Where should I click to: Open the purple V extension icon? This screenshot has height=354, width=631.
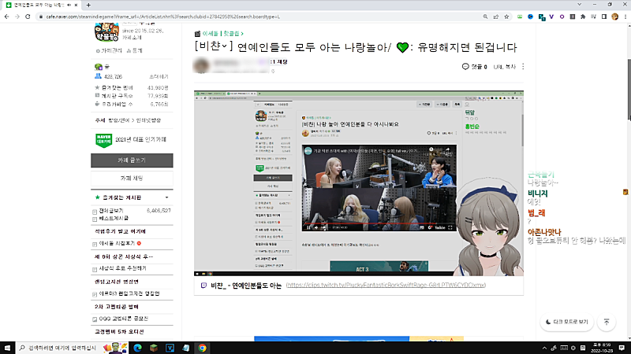(x=551, y=17)
